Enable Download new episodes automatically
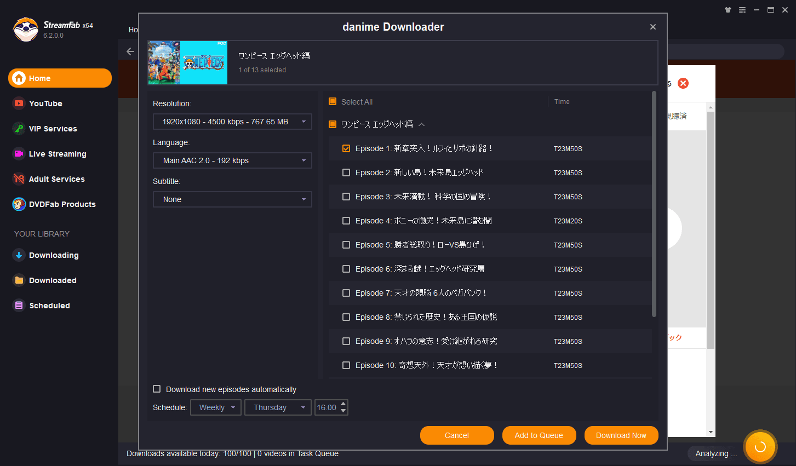 click(157, 389)
